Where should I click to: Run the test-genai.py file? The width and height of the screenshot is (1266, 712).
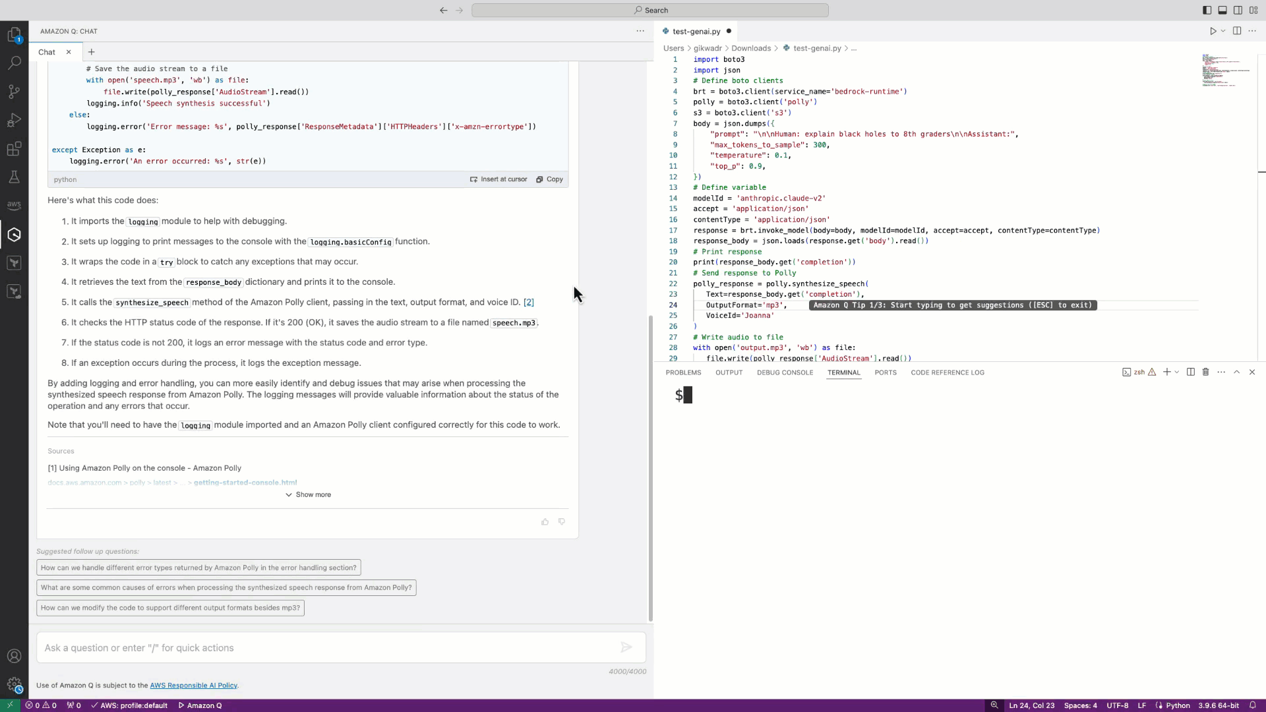click(x=1214, y=30)
